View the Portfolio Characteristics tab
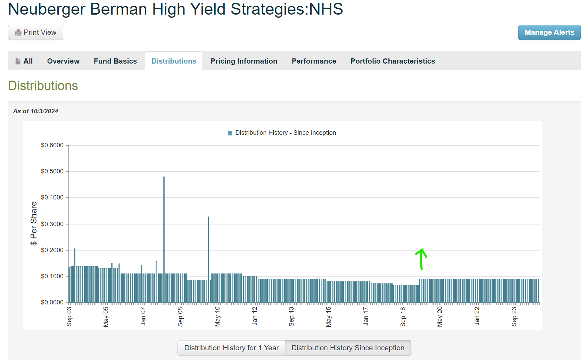The image size is (585, 360). point(393,61)
